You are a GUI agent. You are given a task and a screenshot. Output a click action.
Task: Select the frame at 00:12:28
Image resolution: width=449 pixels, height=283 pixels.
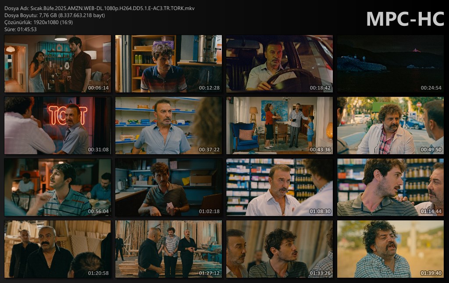pyautogui.click(x=168, y=64)
